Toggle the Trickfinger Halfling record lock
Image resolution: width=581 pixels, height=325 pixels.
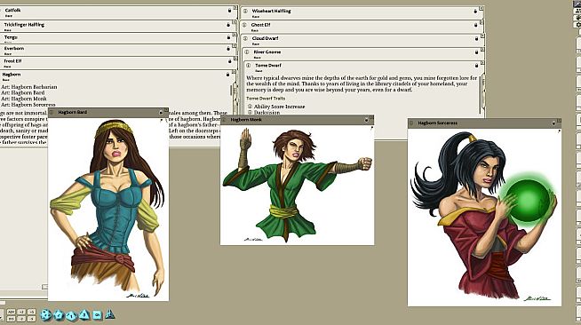[x=228, y=25]
